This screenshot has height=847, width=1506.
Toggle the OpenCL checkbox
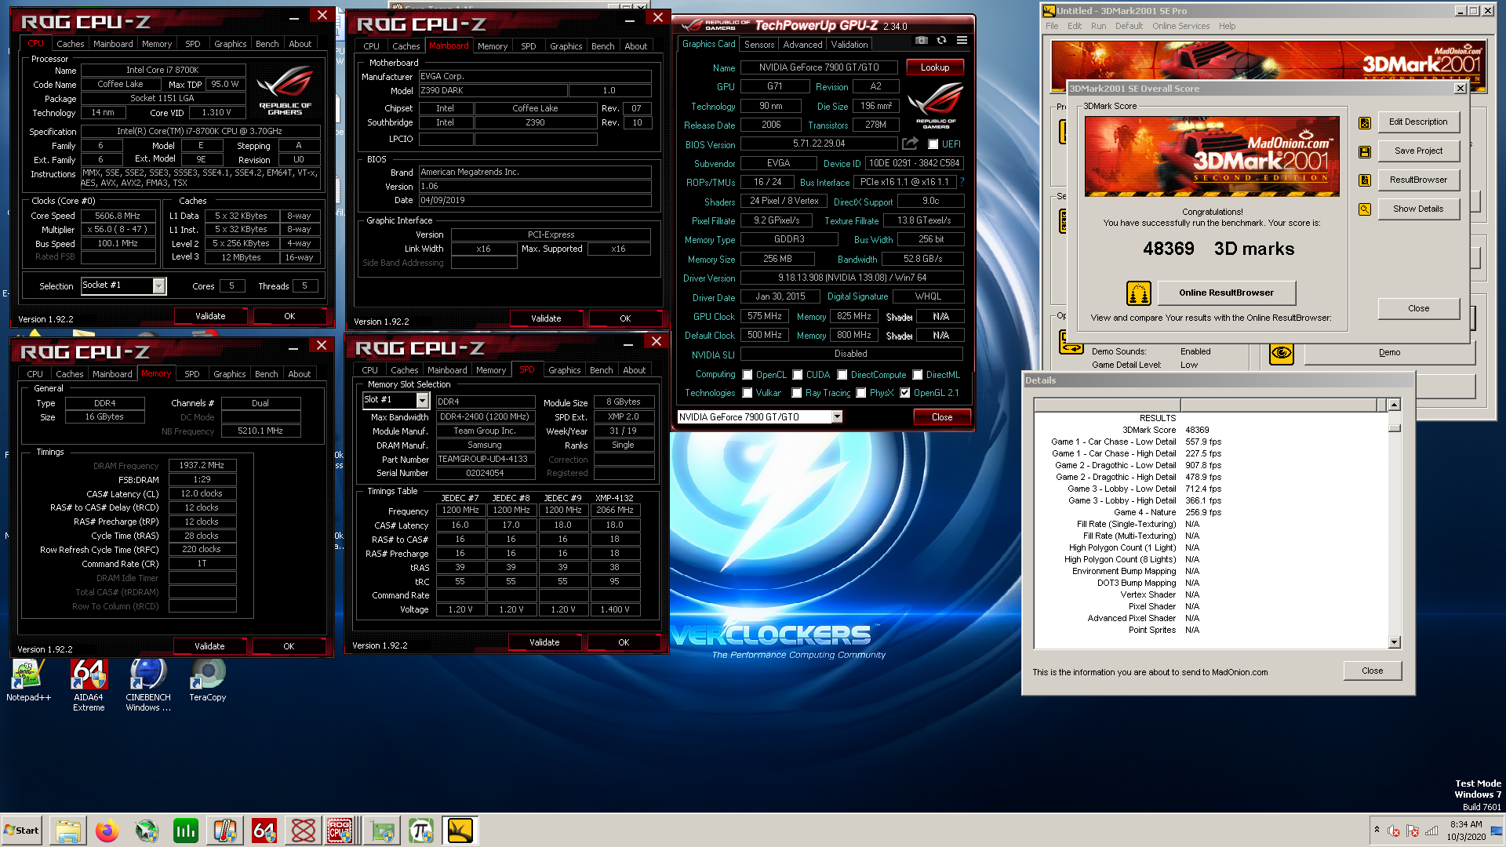(x=748, y=375)
